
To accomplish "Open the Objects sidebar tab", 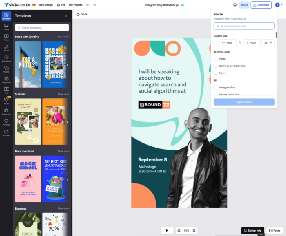I will 7,69.
